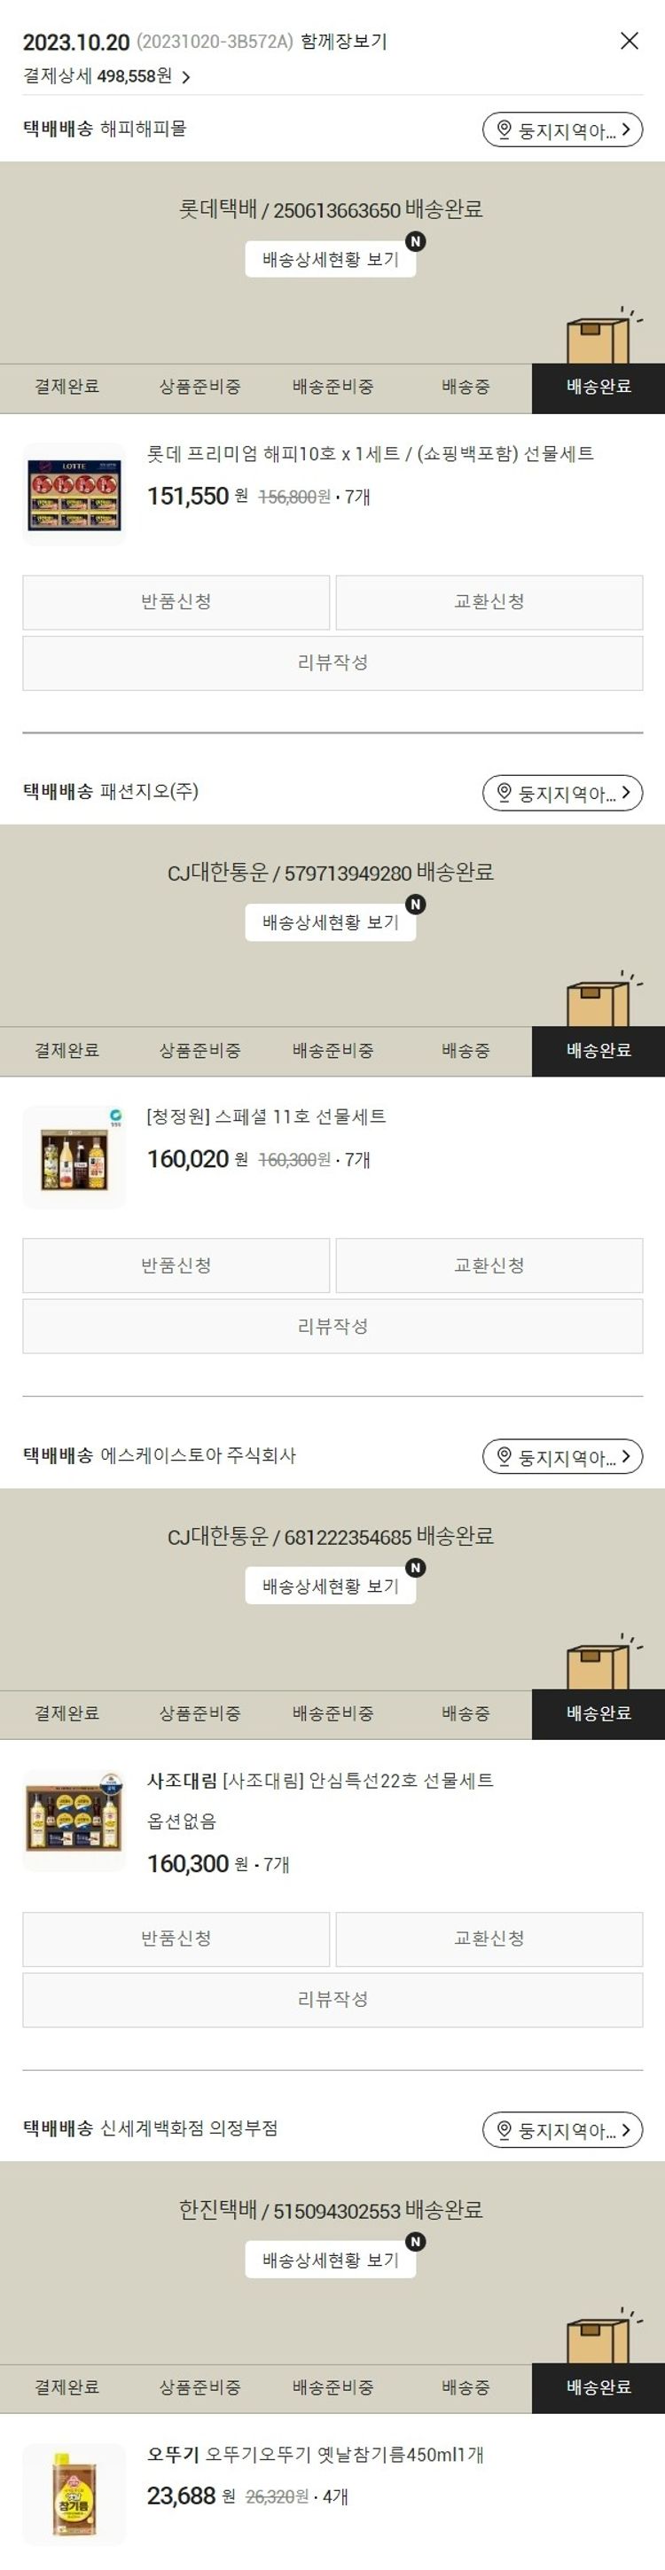Click the delivery box icon in 한진택배 section
Screen dimensions: 665x2570
point(600,2337)
